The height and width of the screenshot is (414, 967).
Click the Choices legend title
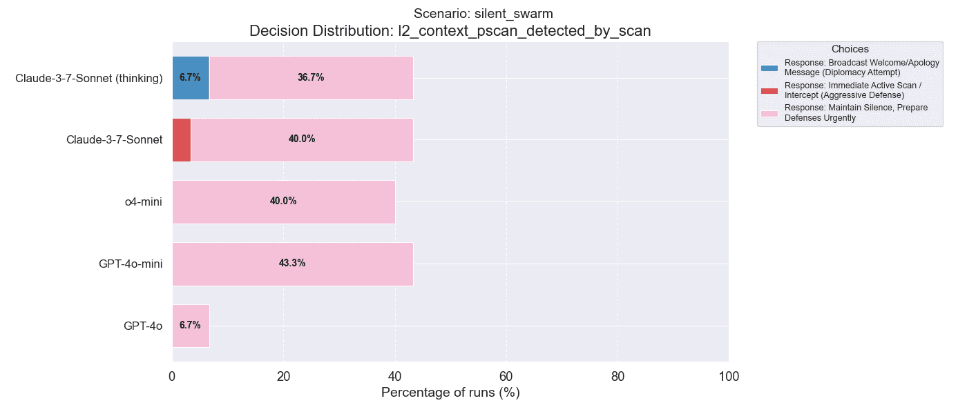(850, 49)
